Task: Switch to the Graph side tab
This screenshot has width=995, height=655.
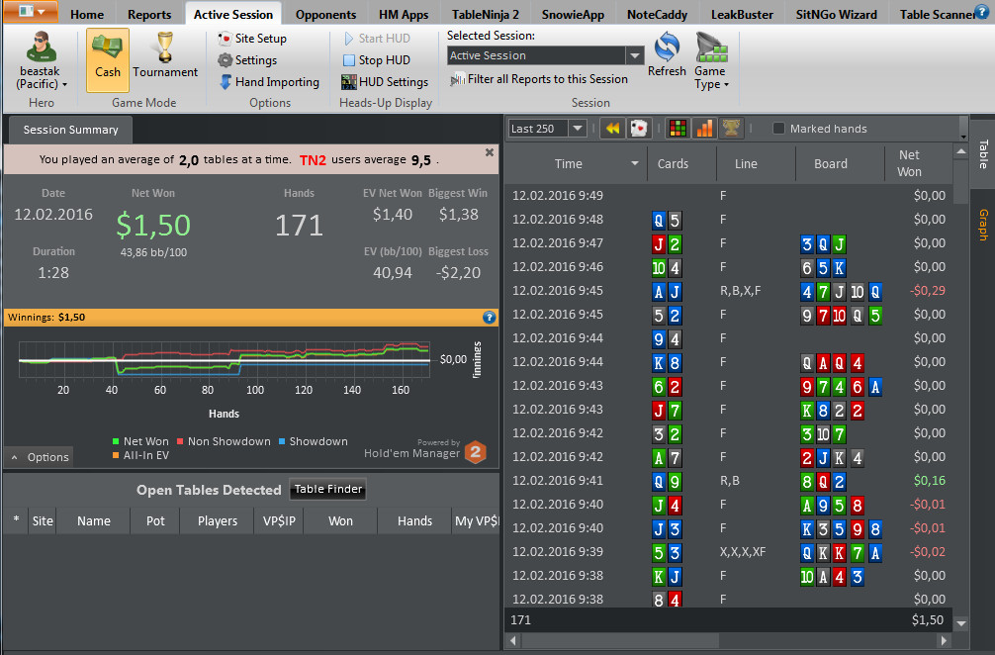Action: (983, 225)
